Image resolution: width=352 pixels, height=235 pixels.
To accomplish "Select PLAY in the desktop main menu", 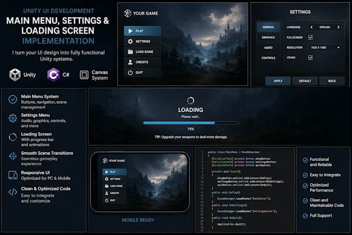I will [142, 31].
